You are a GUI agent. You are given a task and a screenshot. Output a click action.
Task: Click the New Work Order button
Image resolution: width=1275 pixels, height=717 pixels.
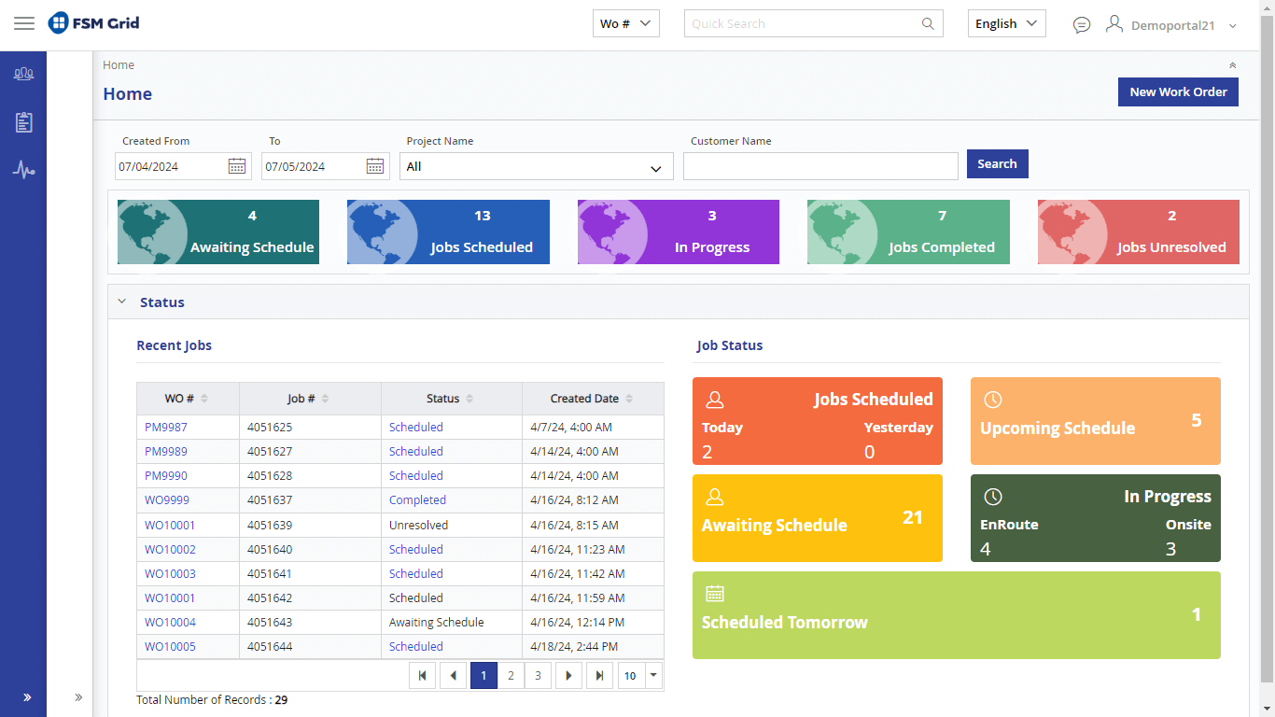[1178, 91]
